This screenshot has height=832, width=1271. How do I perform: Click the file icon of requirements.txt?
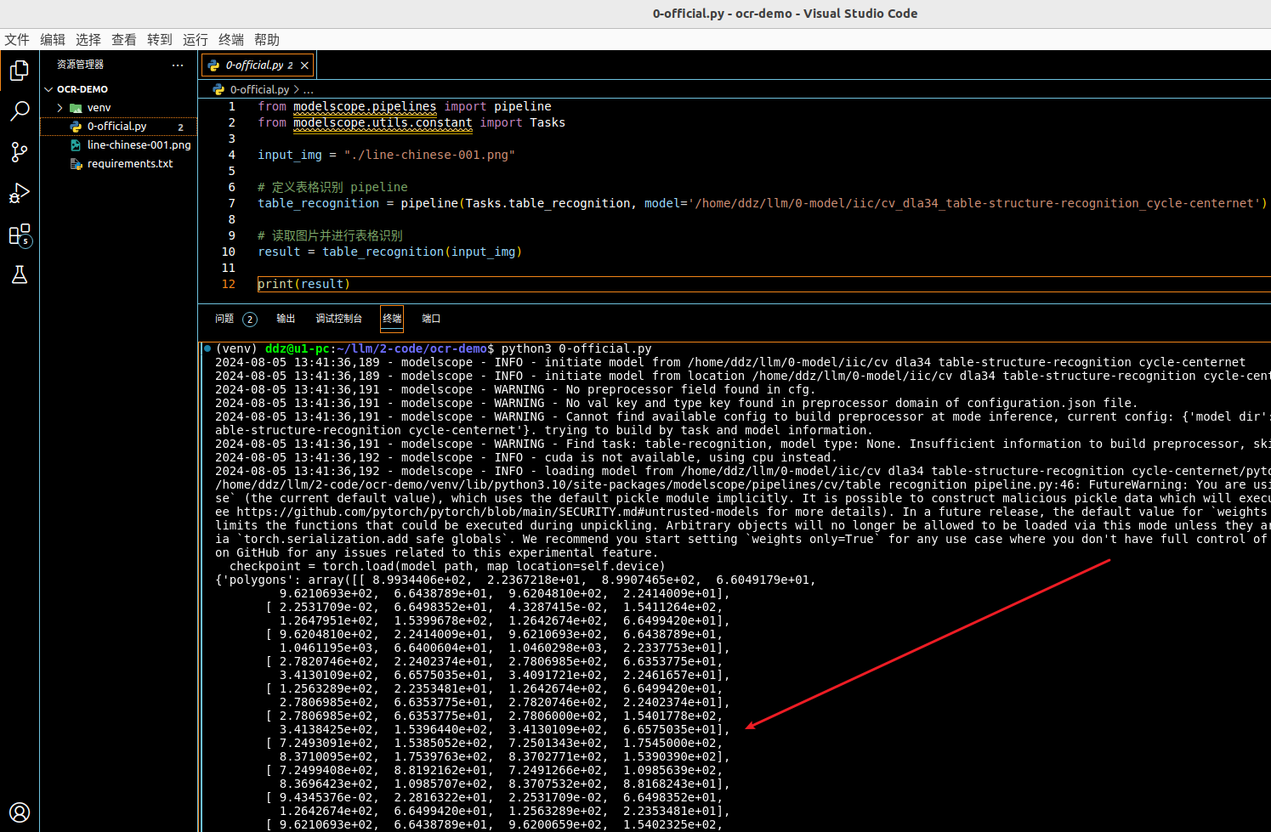[x=76, y=164]
